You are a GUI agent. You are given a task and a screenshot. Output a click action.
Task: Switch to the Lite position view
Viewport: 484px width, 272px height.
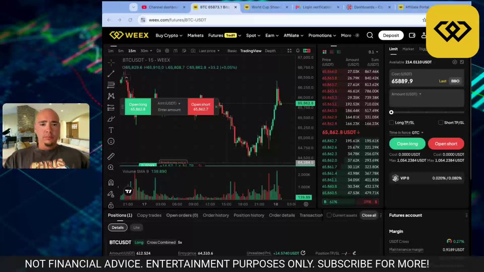pos(137,228)
